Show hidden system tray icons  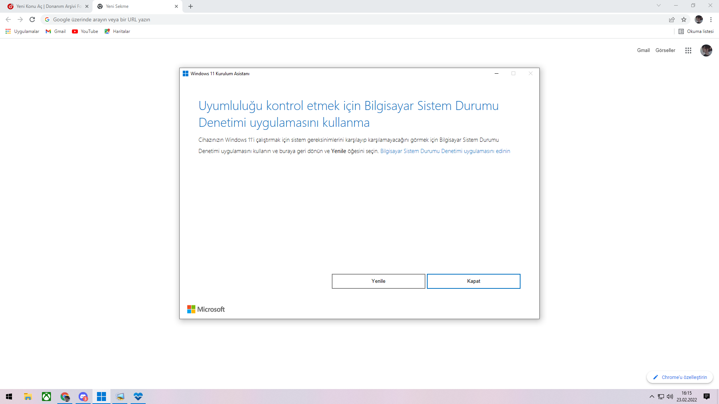(x=652, y=397)
